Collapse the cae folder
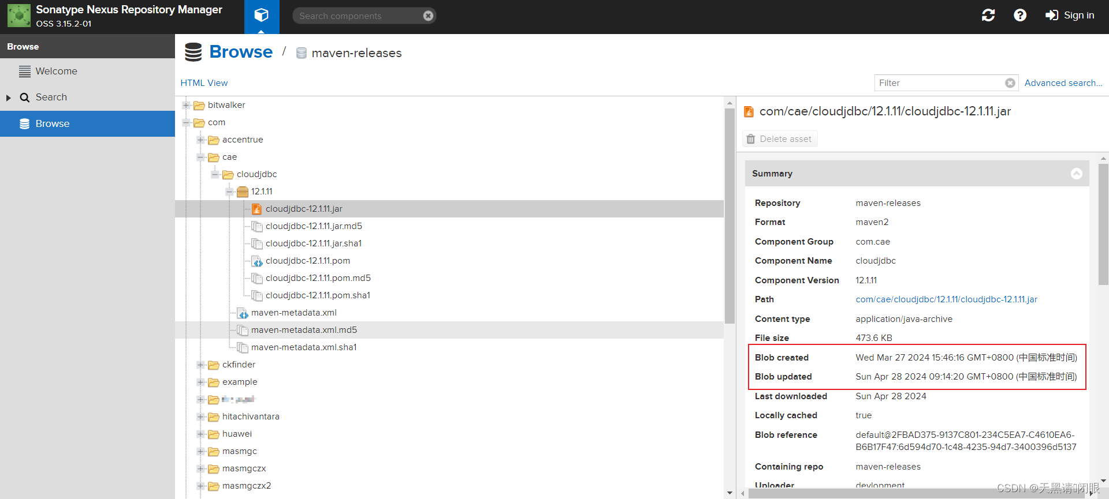The image size is (1109, 499). pyautogui.click(x=200, y=157)
